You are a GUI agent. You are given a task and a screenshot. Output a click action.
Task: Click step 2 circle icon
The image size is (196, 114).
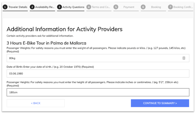pos(32,7)
